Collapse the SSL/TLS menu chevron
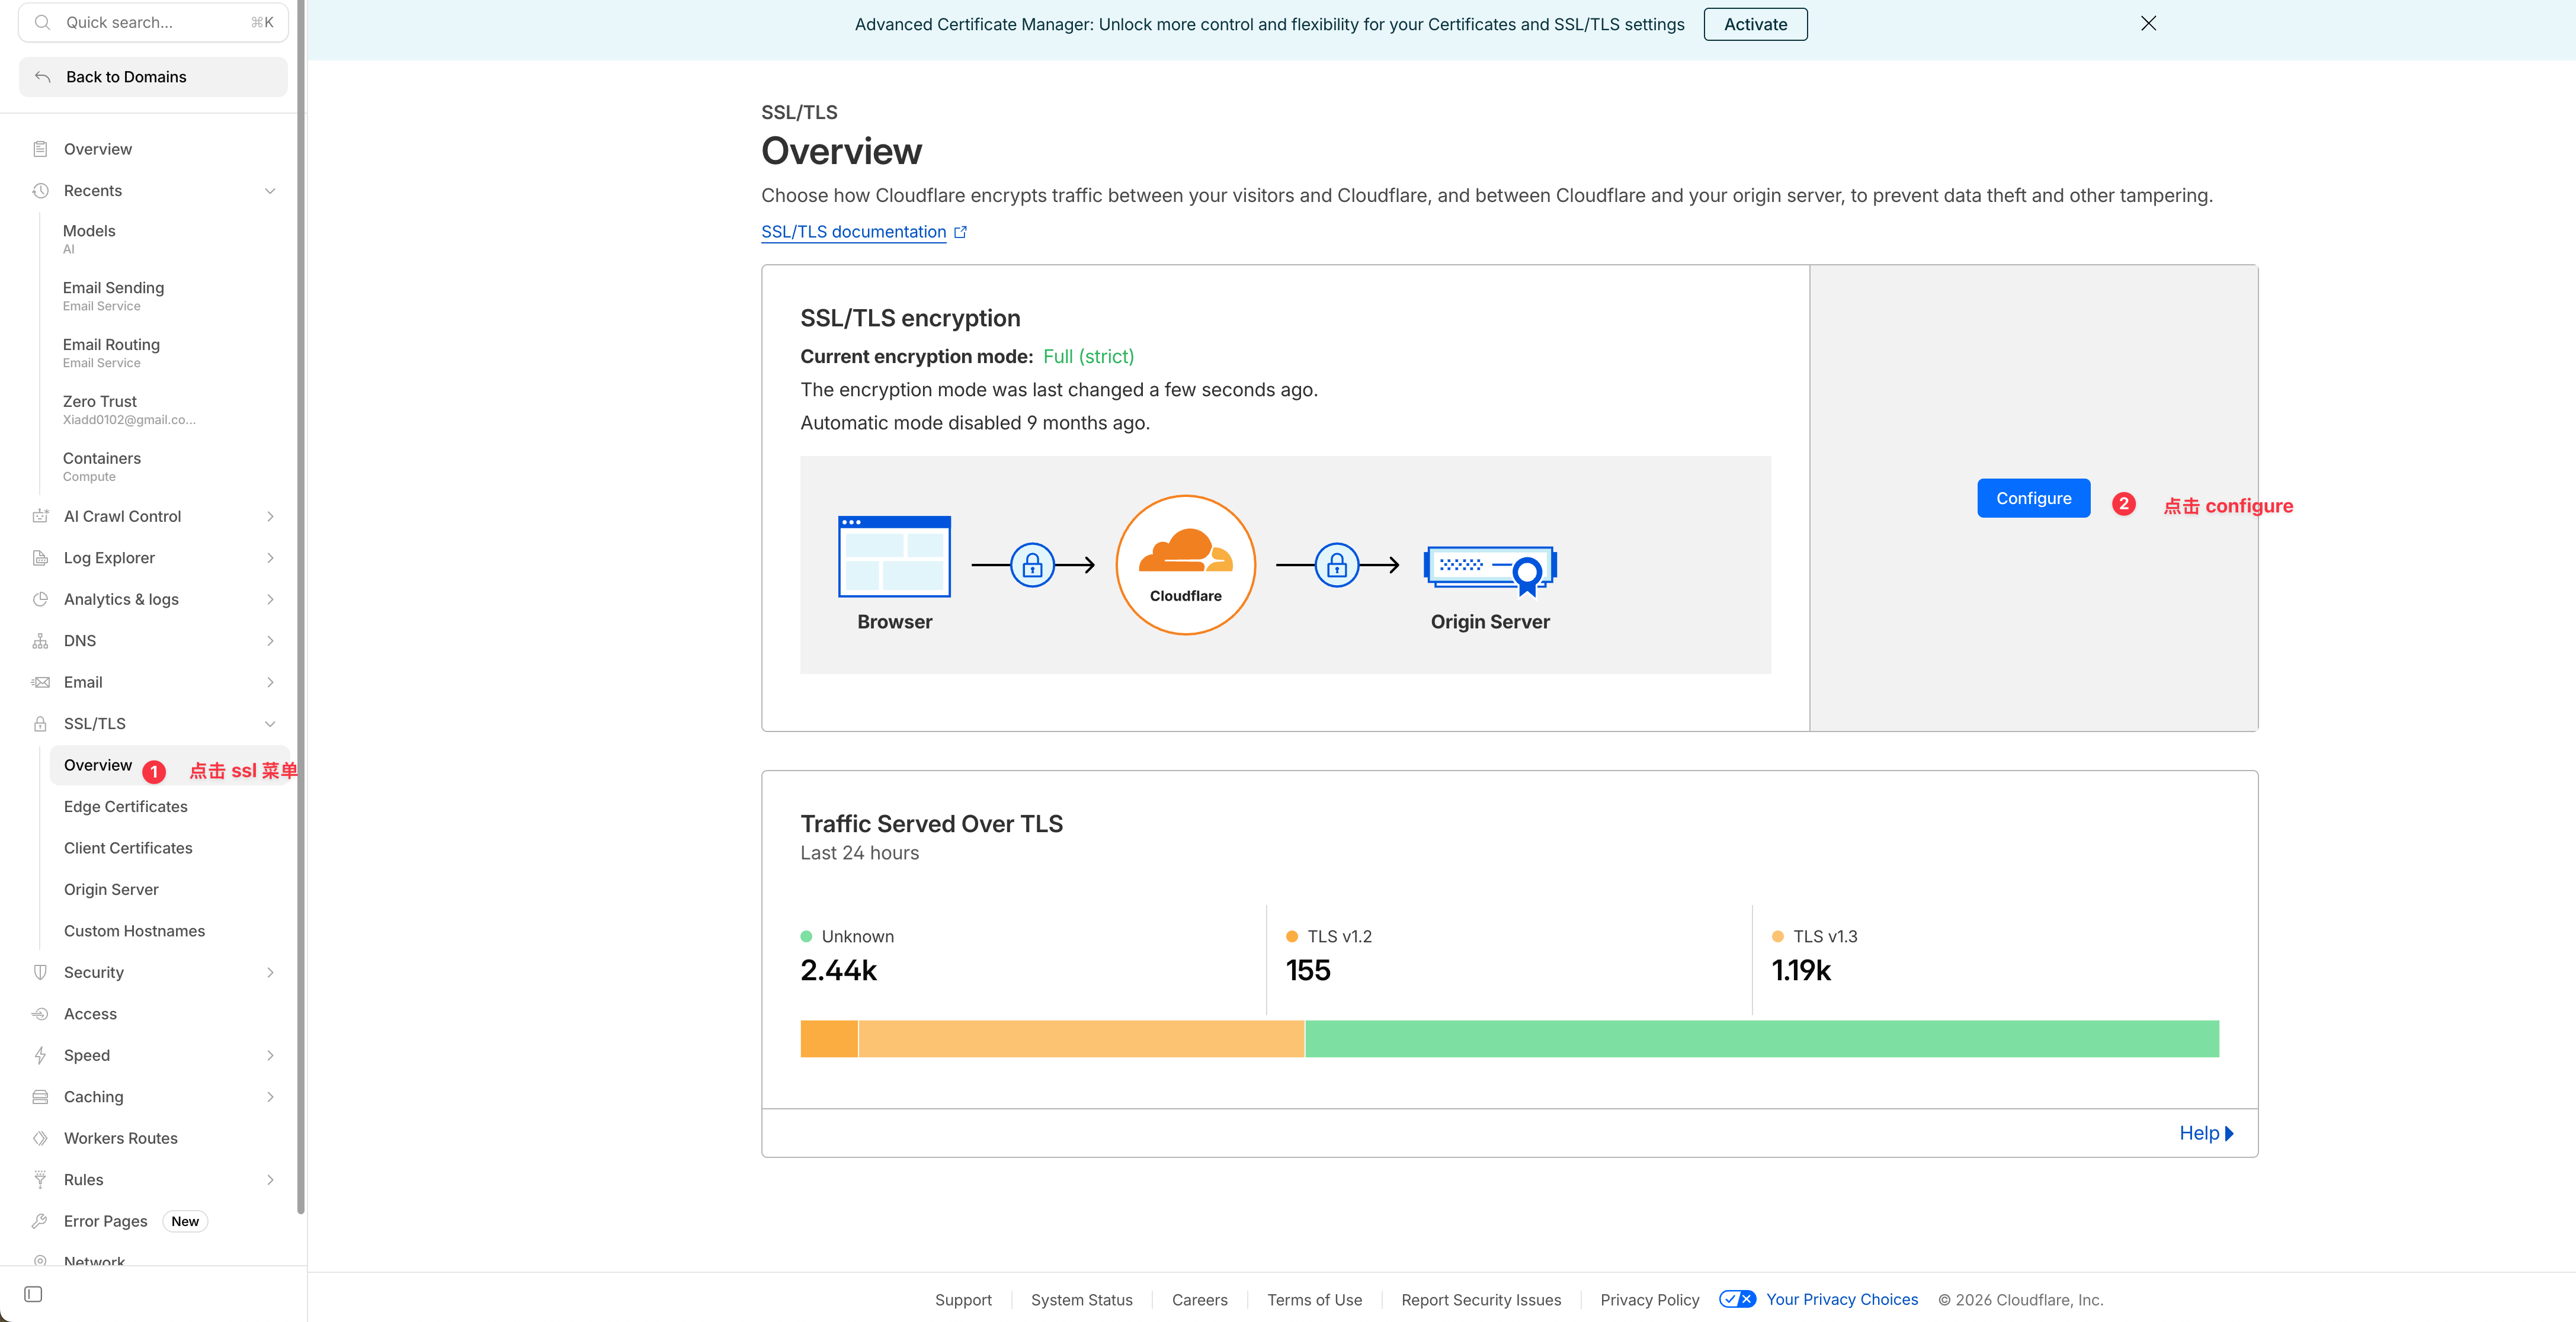Screen dimensions: 2576x1322 [270, 724]
